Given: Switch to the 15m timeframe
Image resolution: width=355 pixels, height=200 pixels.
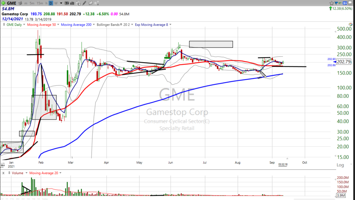Looking at the screenshot, I should (x=40, y=3).
